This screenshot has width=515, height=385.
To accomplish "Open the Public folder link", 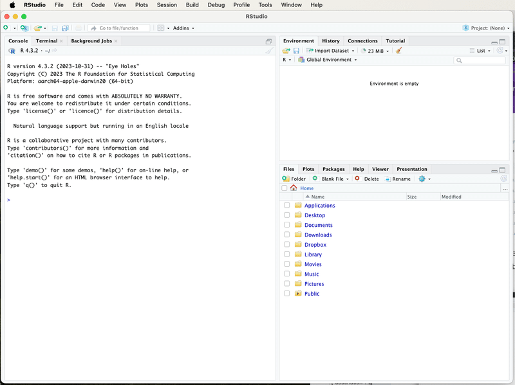I will pyautogui.click(x=312, y=294).
